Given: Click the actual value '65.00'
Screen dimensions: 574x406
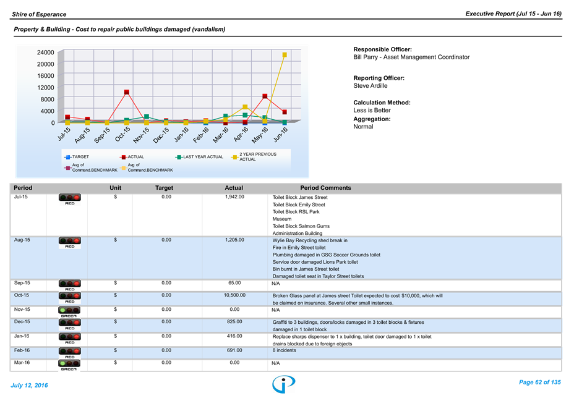Looking at the screenshot, I should [234, 283].
